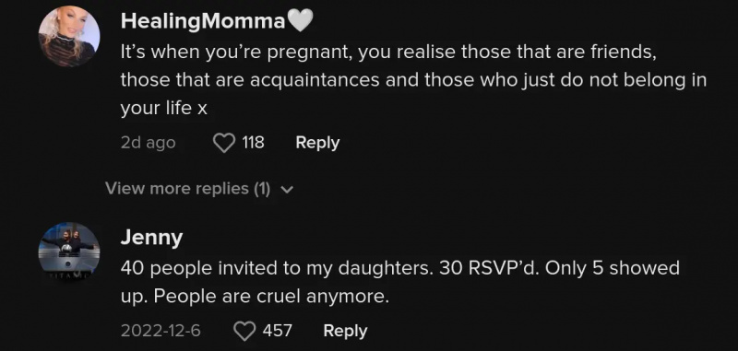Open Jenny's Titanic profile picture
The width and height of the screenshot is (738, 351).
69,252
